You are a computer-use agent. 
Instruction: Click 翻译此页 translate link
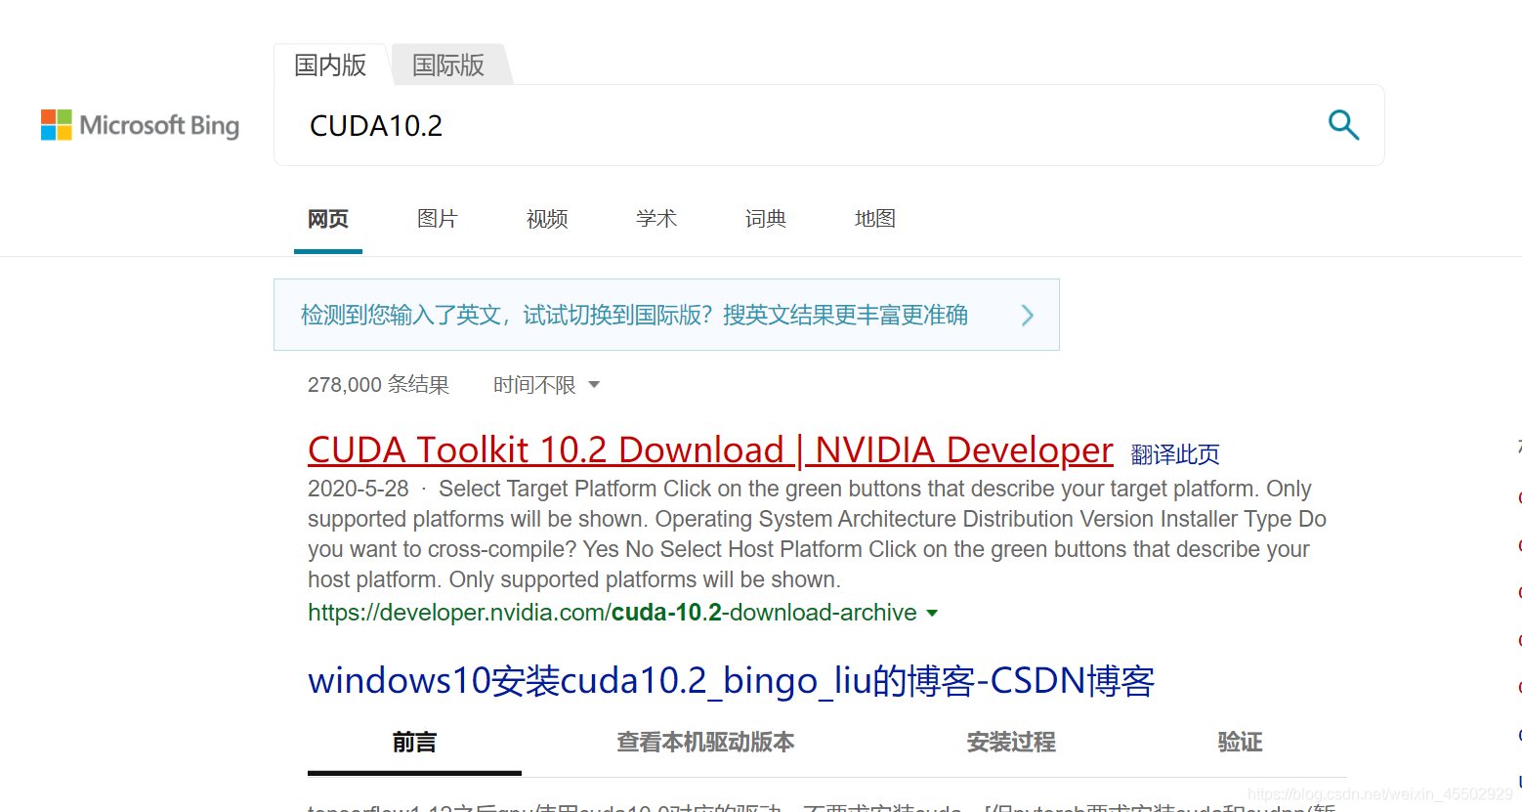(x=1175, y=454)
